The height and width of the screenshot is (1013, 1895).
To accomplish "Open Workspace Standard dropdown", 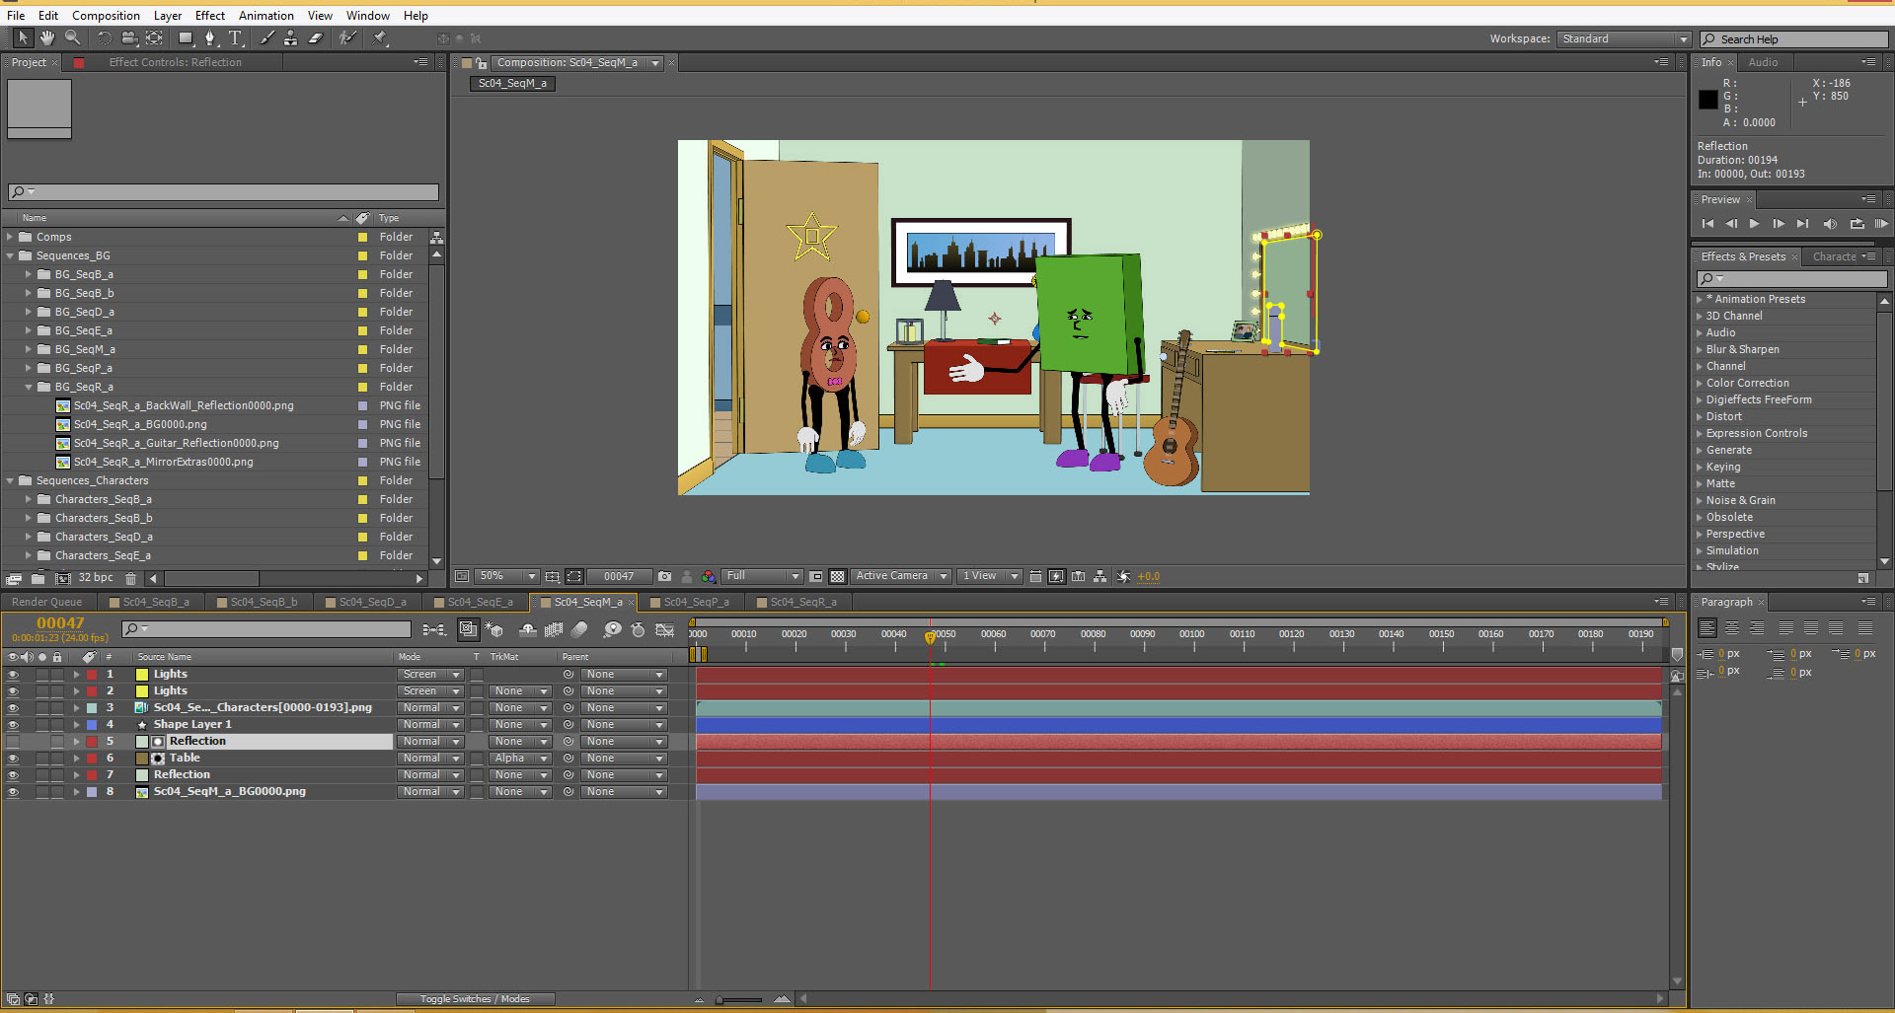I will point(1624,39).
